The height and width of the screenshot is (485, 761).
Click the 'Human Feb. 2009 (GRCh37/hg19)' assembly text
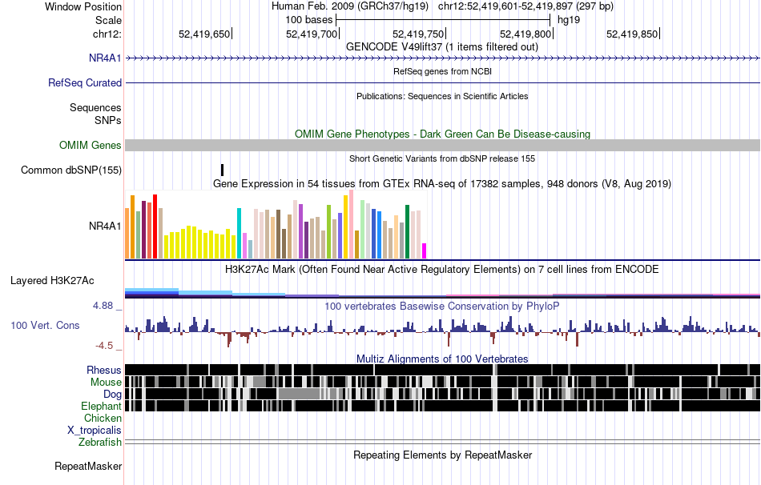point(350,6)
